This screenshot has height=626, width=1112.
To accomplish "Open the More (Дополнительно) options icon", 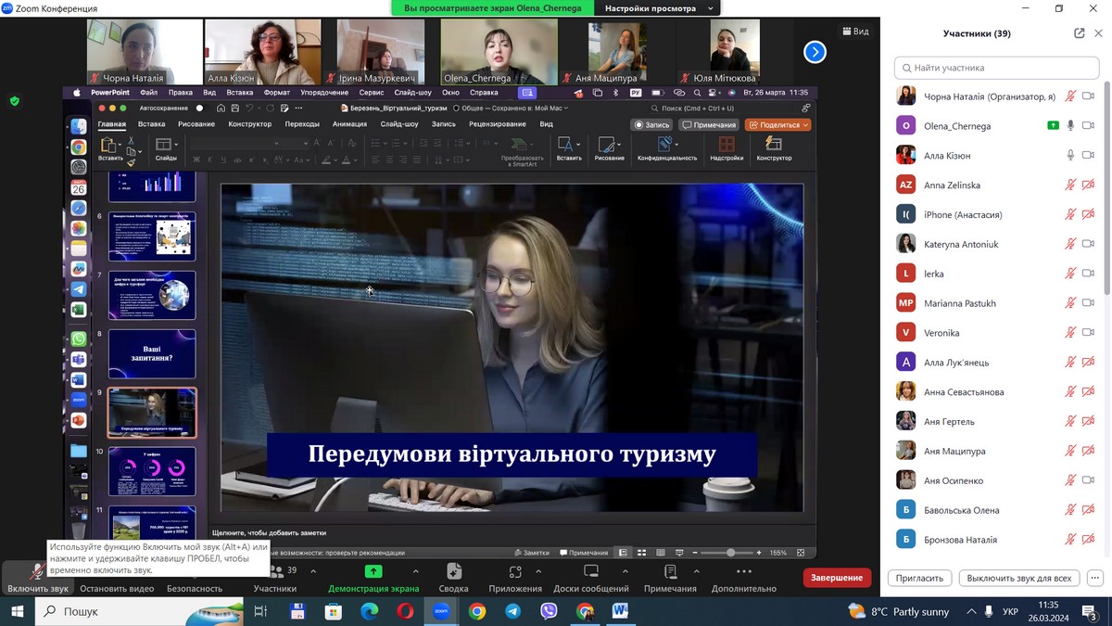I will point(743,572).
